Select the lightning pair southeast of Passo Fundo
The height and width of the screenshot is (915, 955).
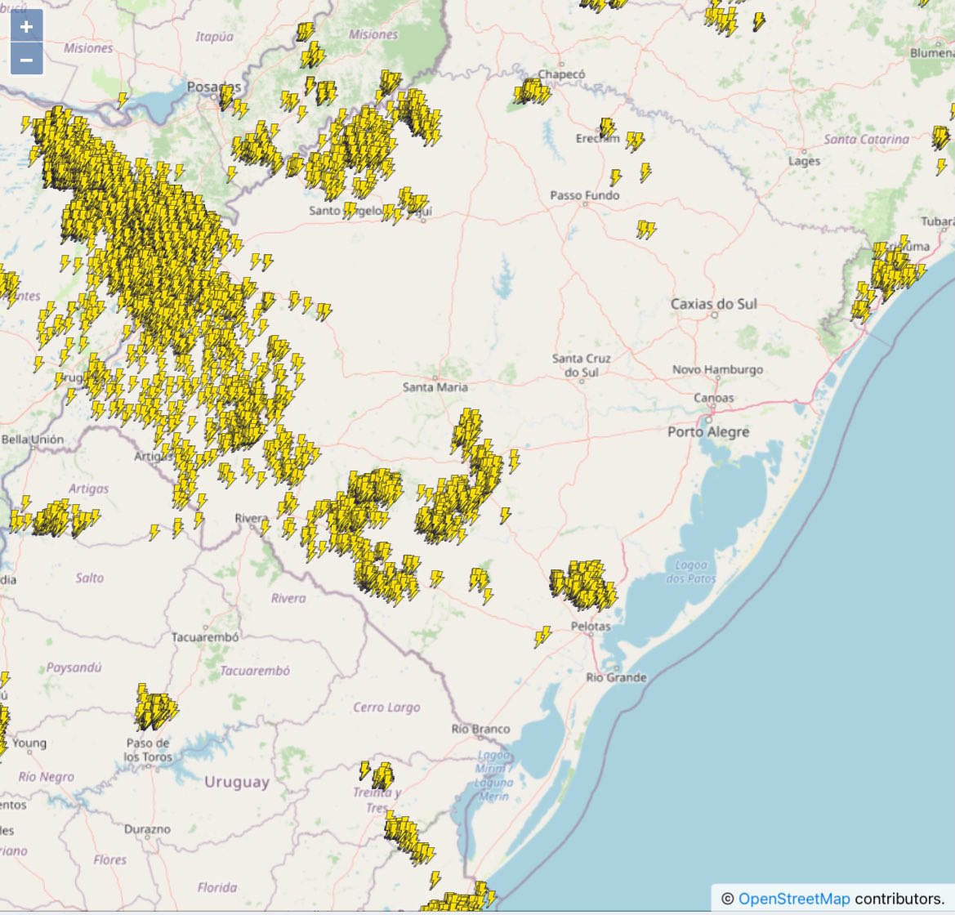tap(646, 230)
